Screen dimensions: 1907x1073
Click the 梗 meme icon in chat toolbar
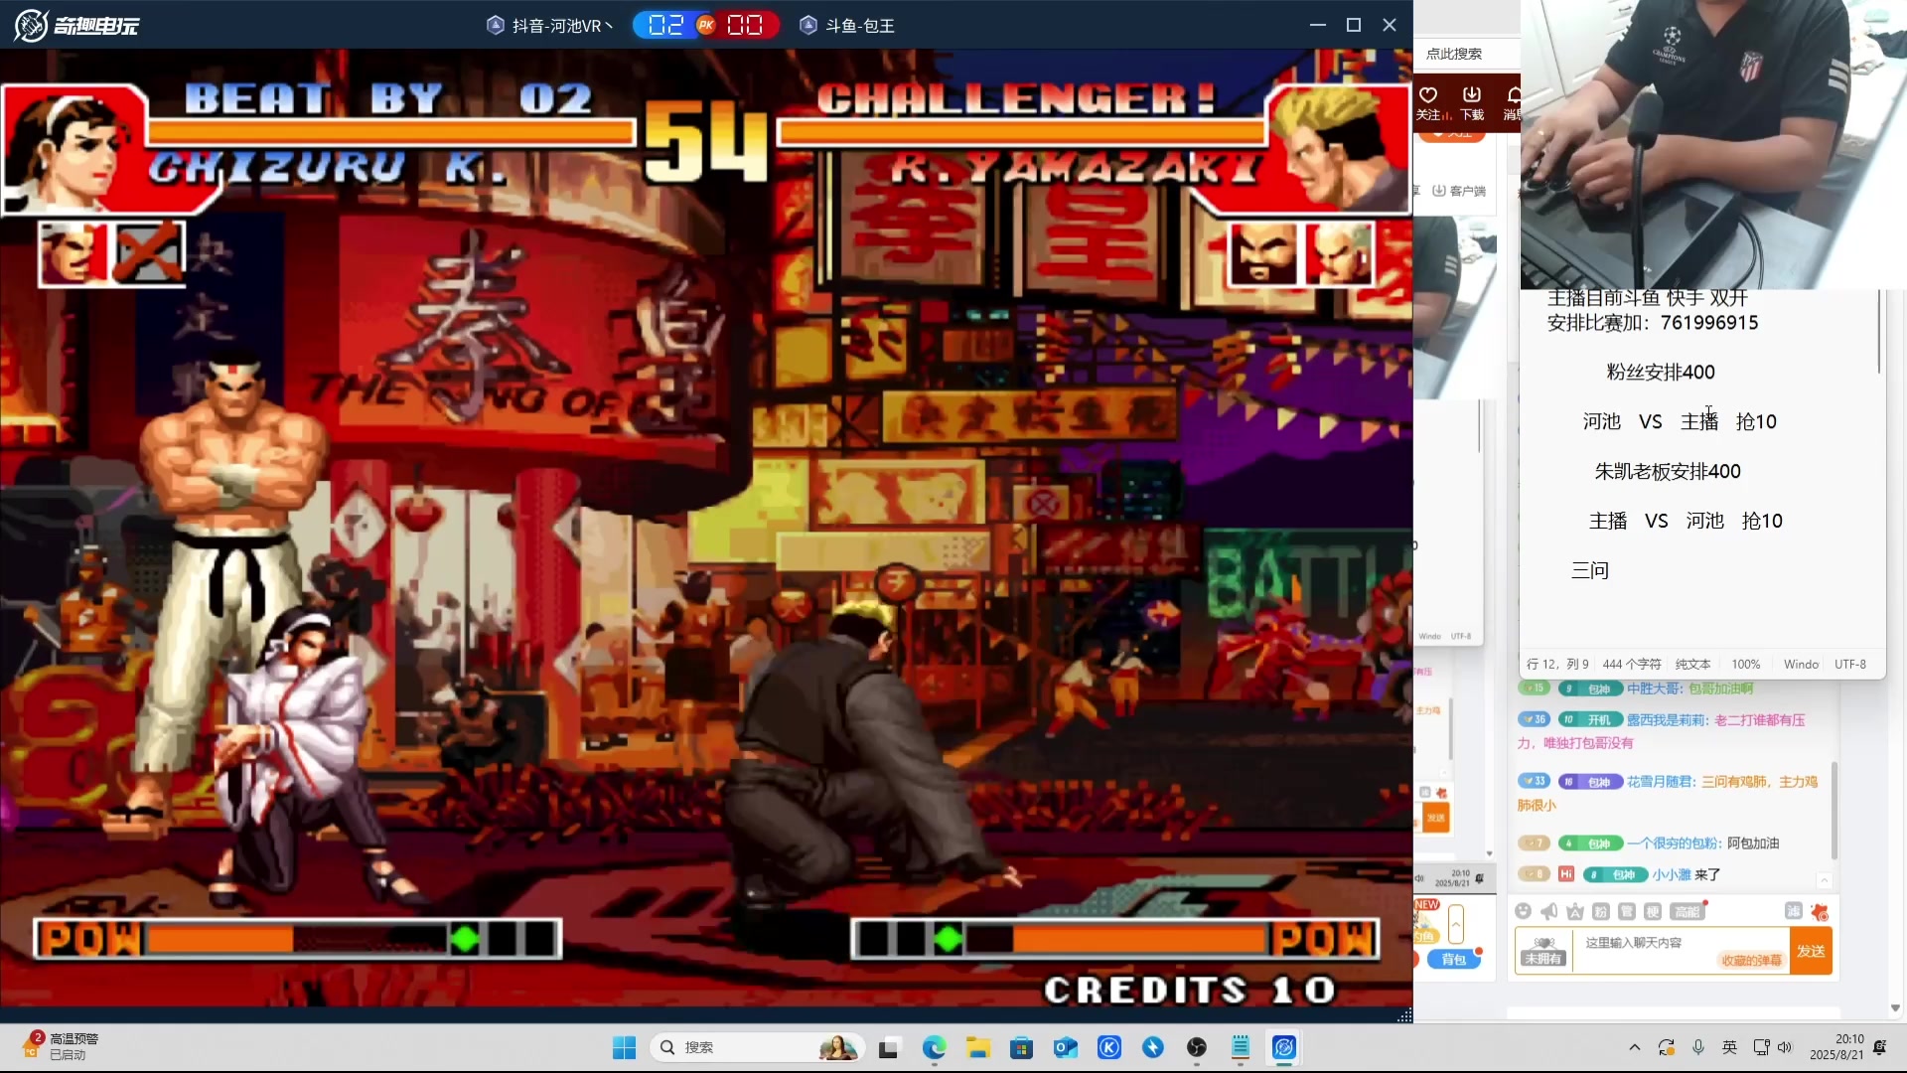pyautogui.click(x=1652, y=912)
